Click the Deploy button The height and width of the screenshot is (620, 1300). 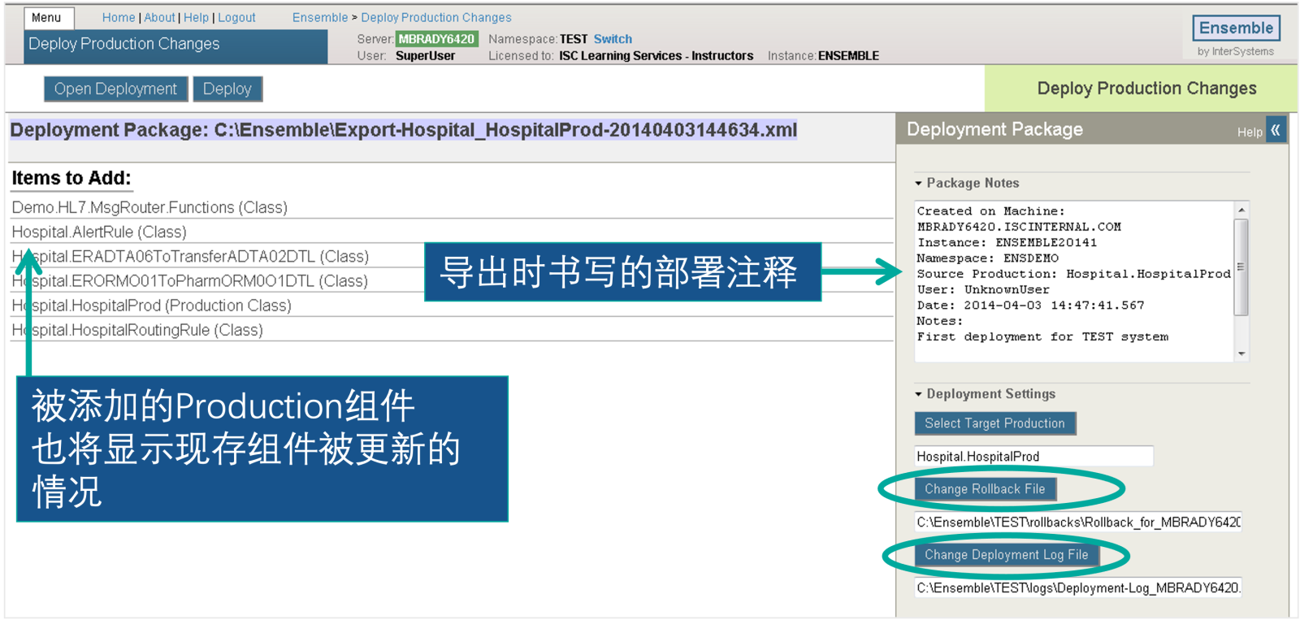click(227, 89)
